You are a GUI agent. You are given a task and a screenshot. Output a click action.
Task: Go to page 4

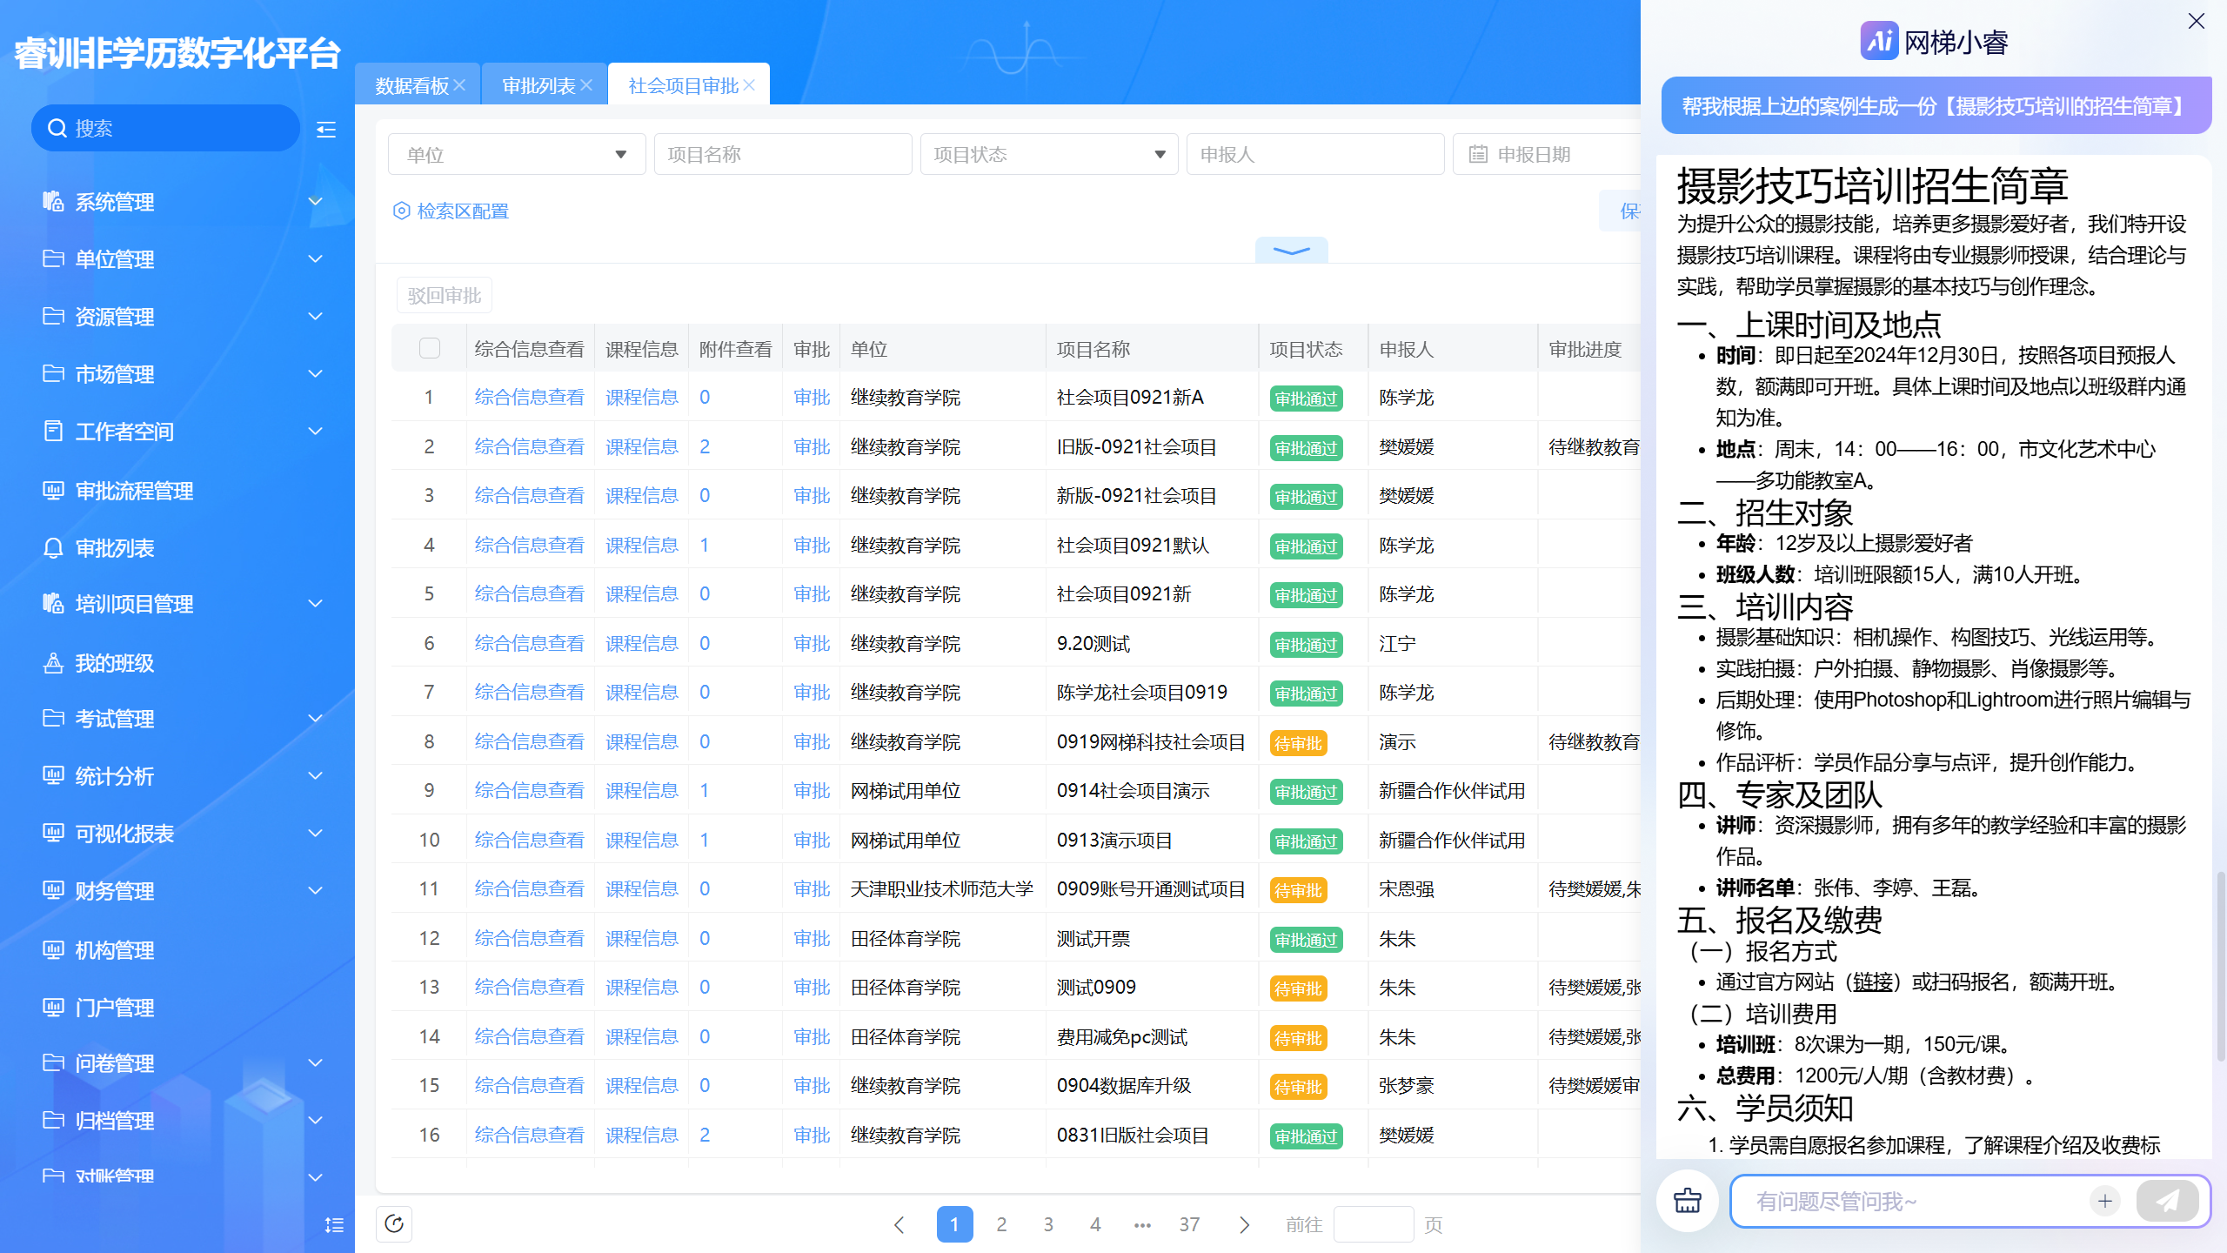click(x=1095, y=1225)
